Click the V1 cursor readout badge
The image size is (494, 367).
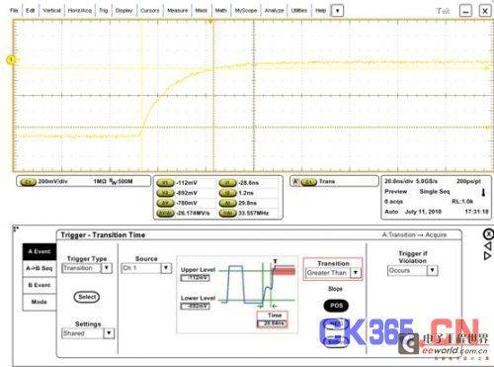pyautogui.click(x=165, y=183)
